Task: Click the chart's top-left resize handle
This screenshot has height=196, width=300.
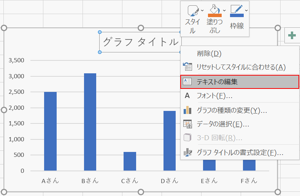Action: (4, 28)
